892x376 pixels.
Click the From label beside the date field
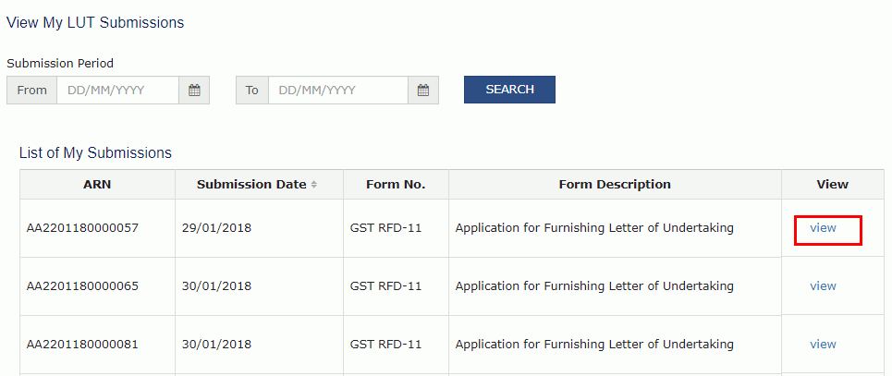click(31, 90)
